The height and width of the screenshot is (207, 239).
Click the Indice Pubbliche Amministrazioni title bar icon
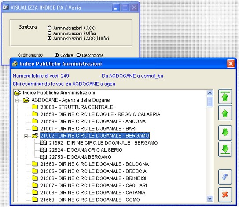15,64
